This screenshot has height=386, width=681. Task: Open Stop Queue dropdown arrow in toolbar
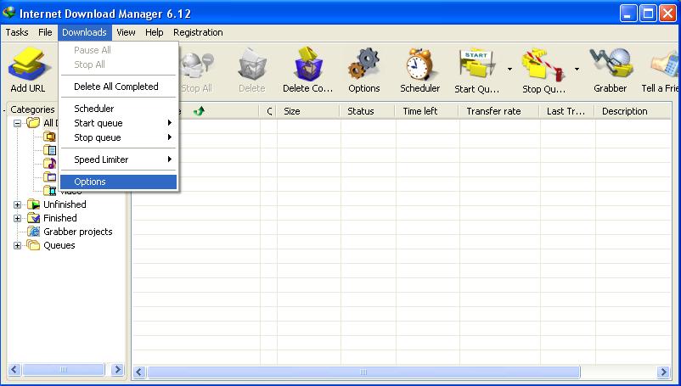click(x=577, y=69)
